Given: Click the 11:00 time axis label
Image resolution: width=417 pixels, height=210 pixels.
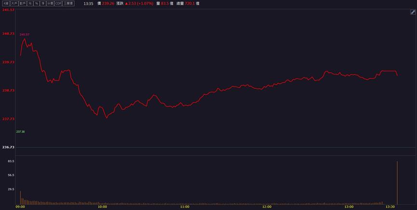Looking at the screenshot, I should pos(185,207).
